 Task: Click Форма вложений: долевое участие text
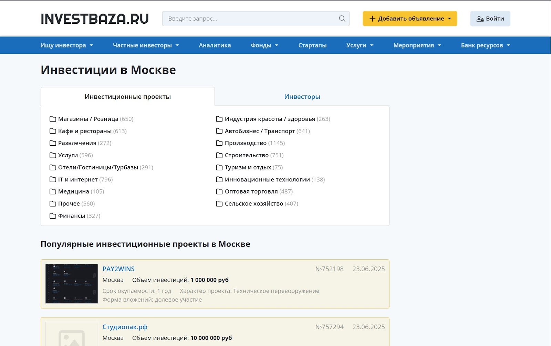(x=152, y=300)
